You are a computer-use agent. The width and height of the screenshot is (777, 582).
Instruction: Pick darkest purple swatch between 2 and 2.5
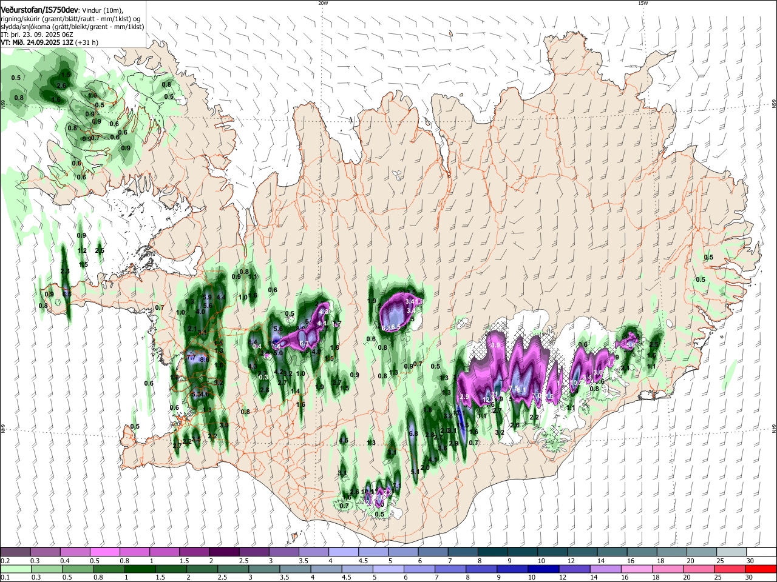tap(225, 552)
